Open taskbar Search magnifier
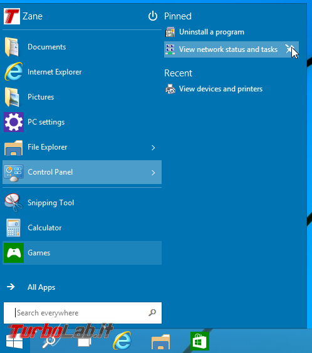Image resolution: width=312 pixels, height=353 pixels. pos(49,342)
